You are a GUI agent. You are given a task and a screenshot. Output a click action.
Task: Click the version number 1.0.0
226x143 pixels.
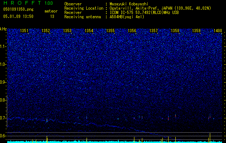[49, 3]
